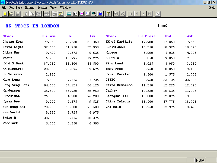Click the HK STOCK IN LONDON heading

(32, 26)
